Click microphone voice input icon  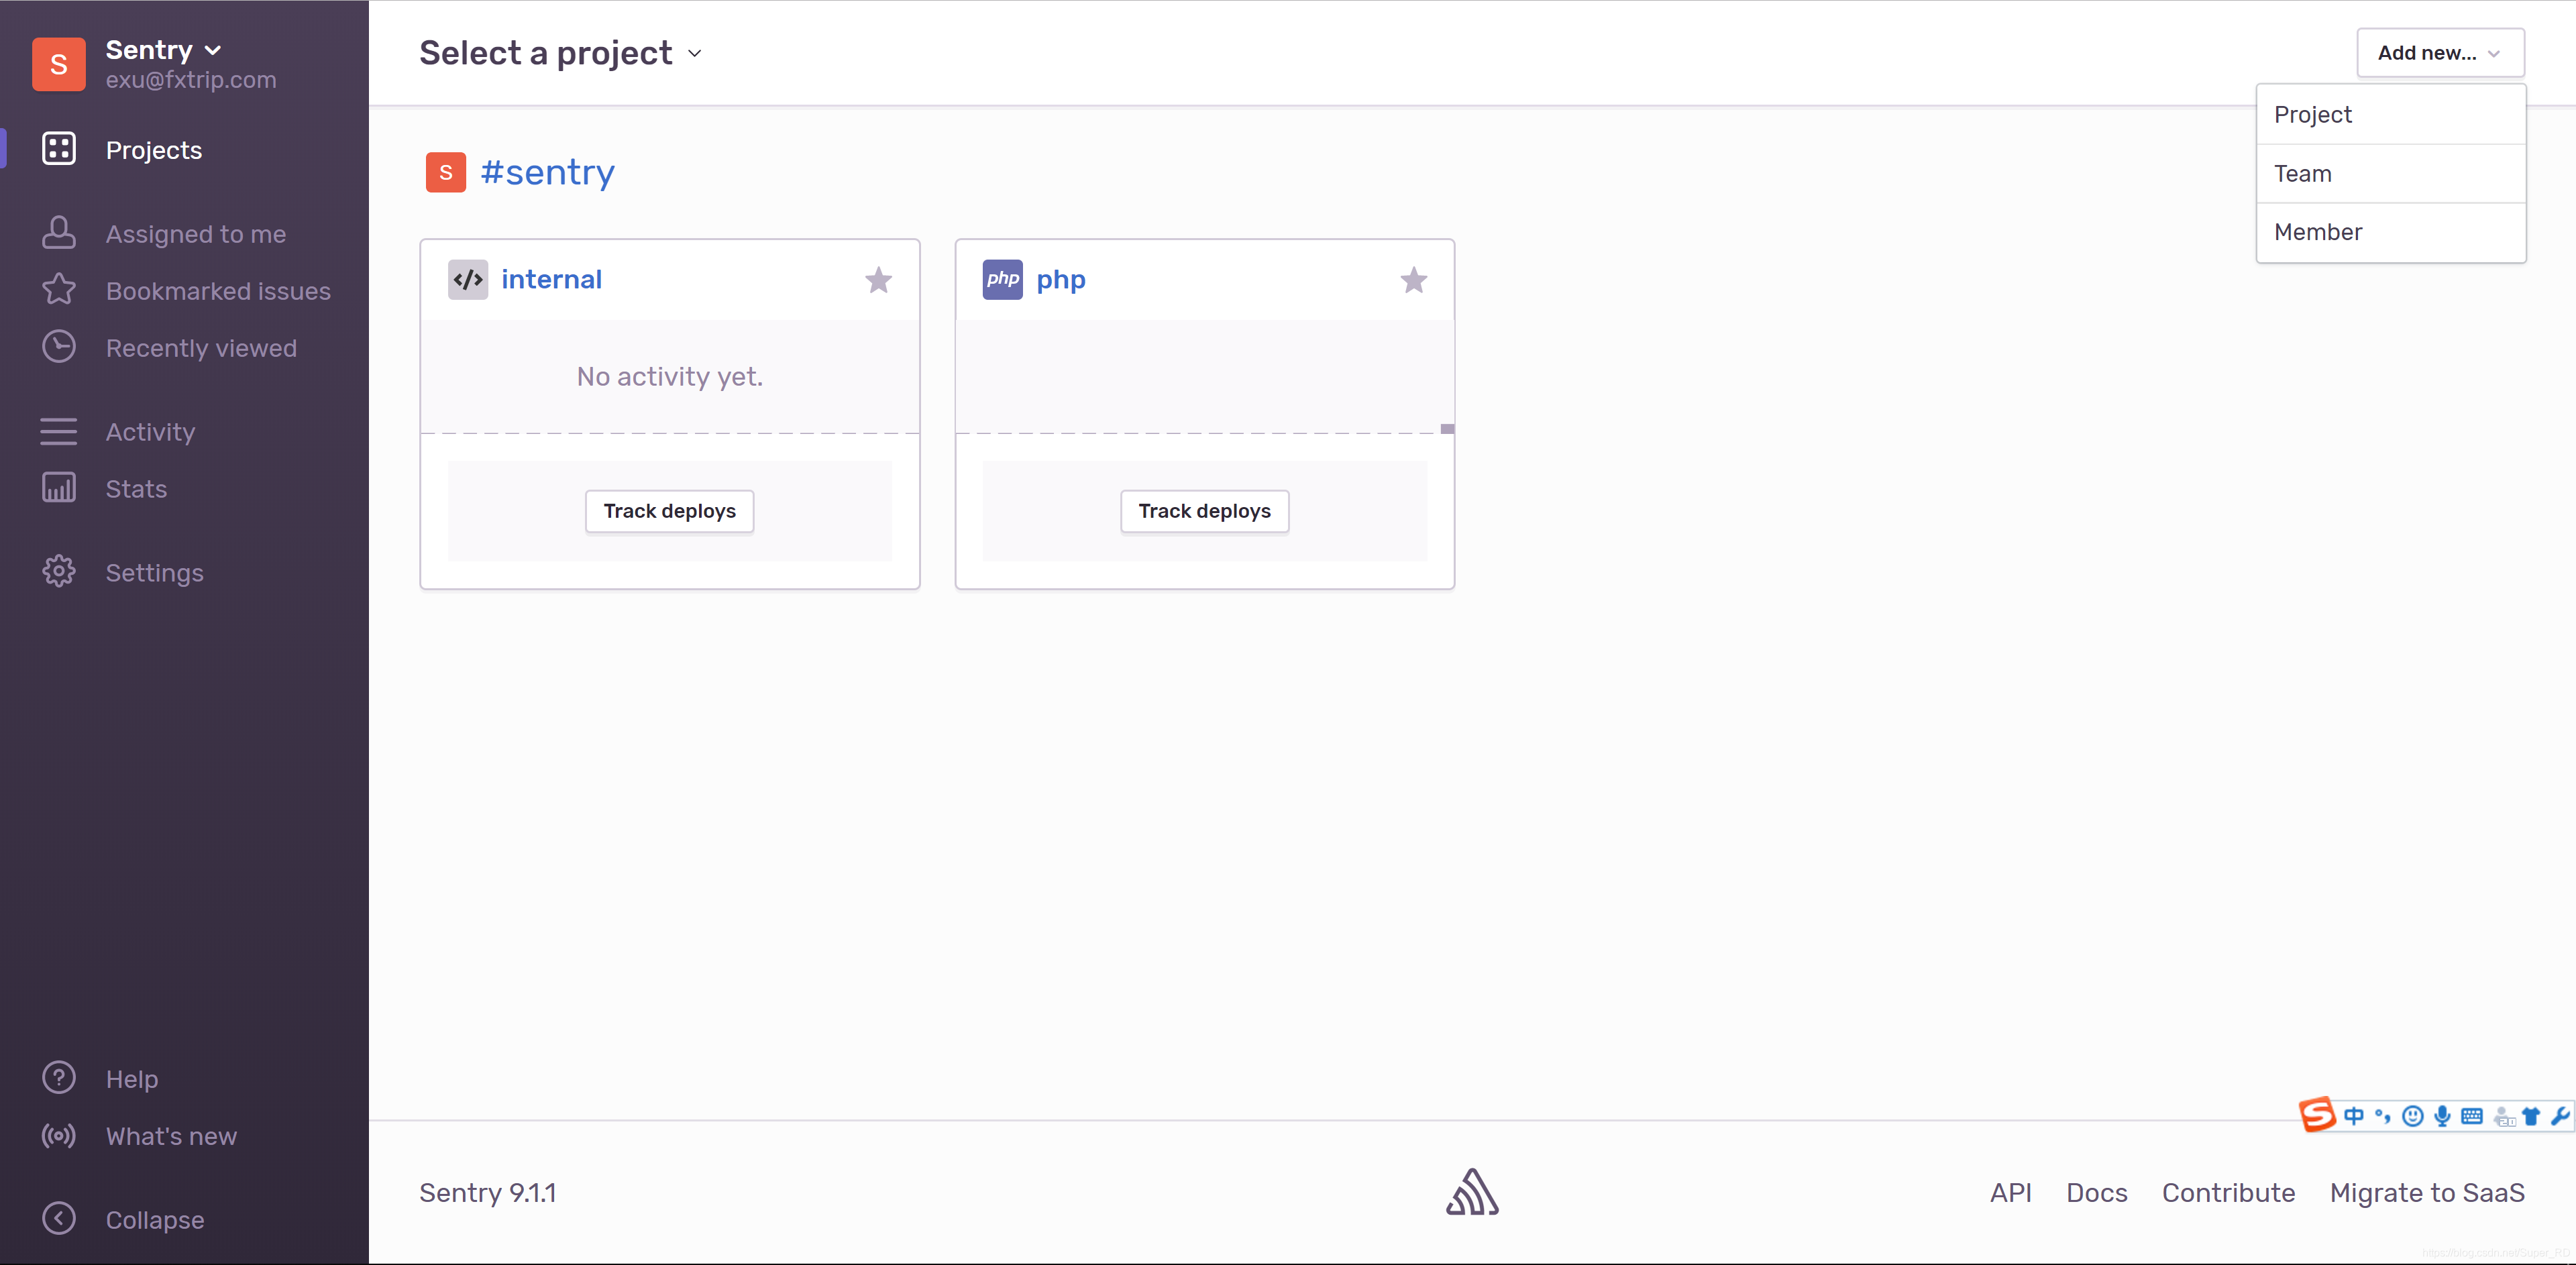[2442, 1116]
